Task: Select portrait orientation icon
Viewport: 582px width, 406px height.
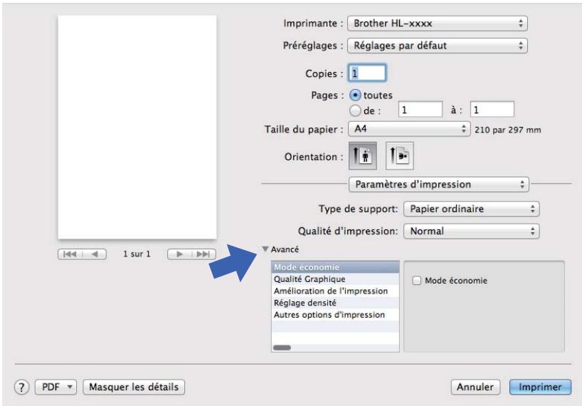Action: 363,156
